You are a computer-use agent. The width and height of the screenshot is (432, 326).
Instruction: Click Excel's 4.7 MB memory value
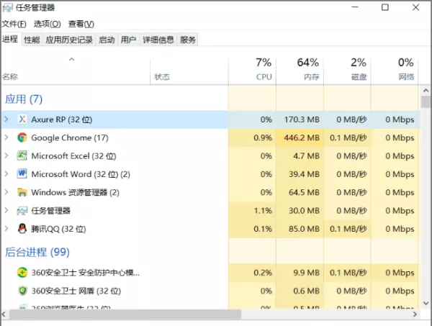click(x=306, y=156)
